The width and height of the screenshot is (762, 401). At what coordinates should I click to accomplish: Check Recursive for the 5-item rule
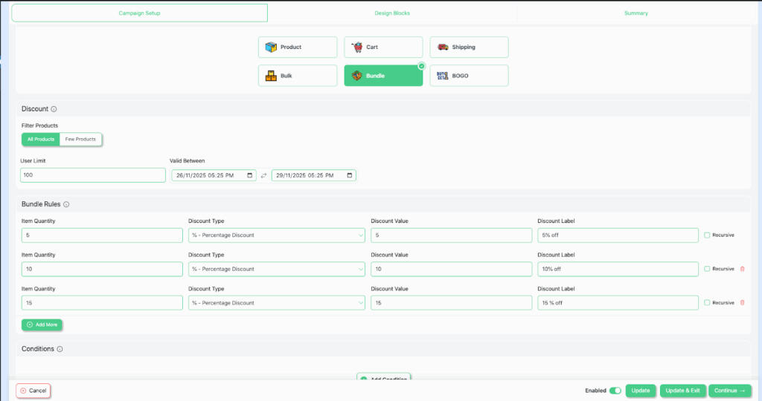pos(707,235)
